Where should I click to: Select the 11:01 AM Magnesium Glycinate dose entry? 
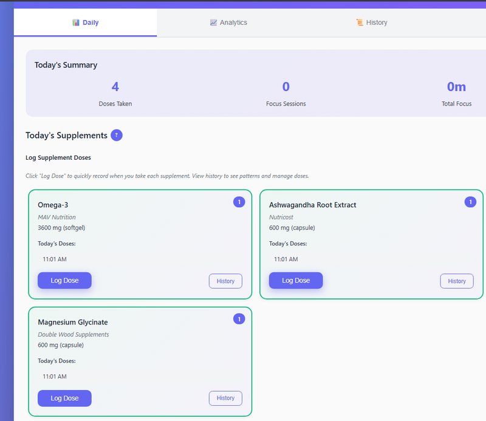55,376
